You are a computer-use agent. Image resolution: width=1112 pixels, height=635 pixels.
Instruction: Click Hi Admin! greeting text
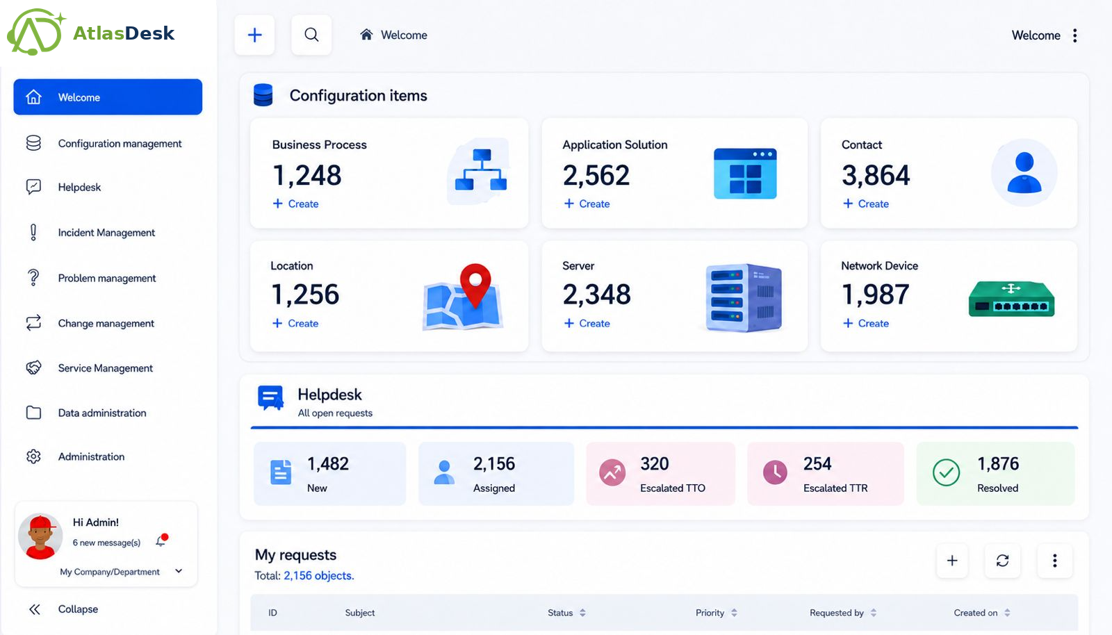pyautogui.click(x=96, y=522)
